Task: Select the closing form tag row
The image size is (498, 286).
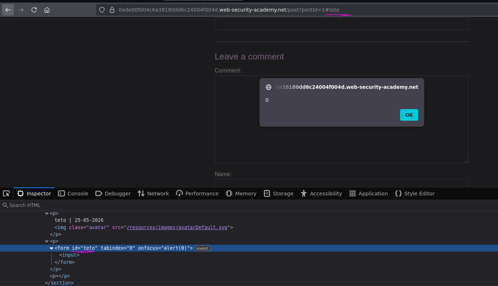Action: coord(249,262)
